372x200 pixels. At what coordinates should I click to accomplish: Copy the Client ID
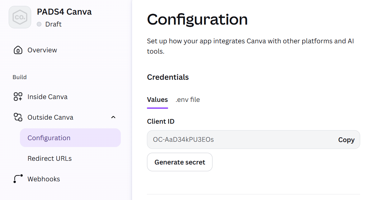pyautogui.click(x=346, y=140)
